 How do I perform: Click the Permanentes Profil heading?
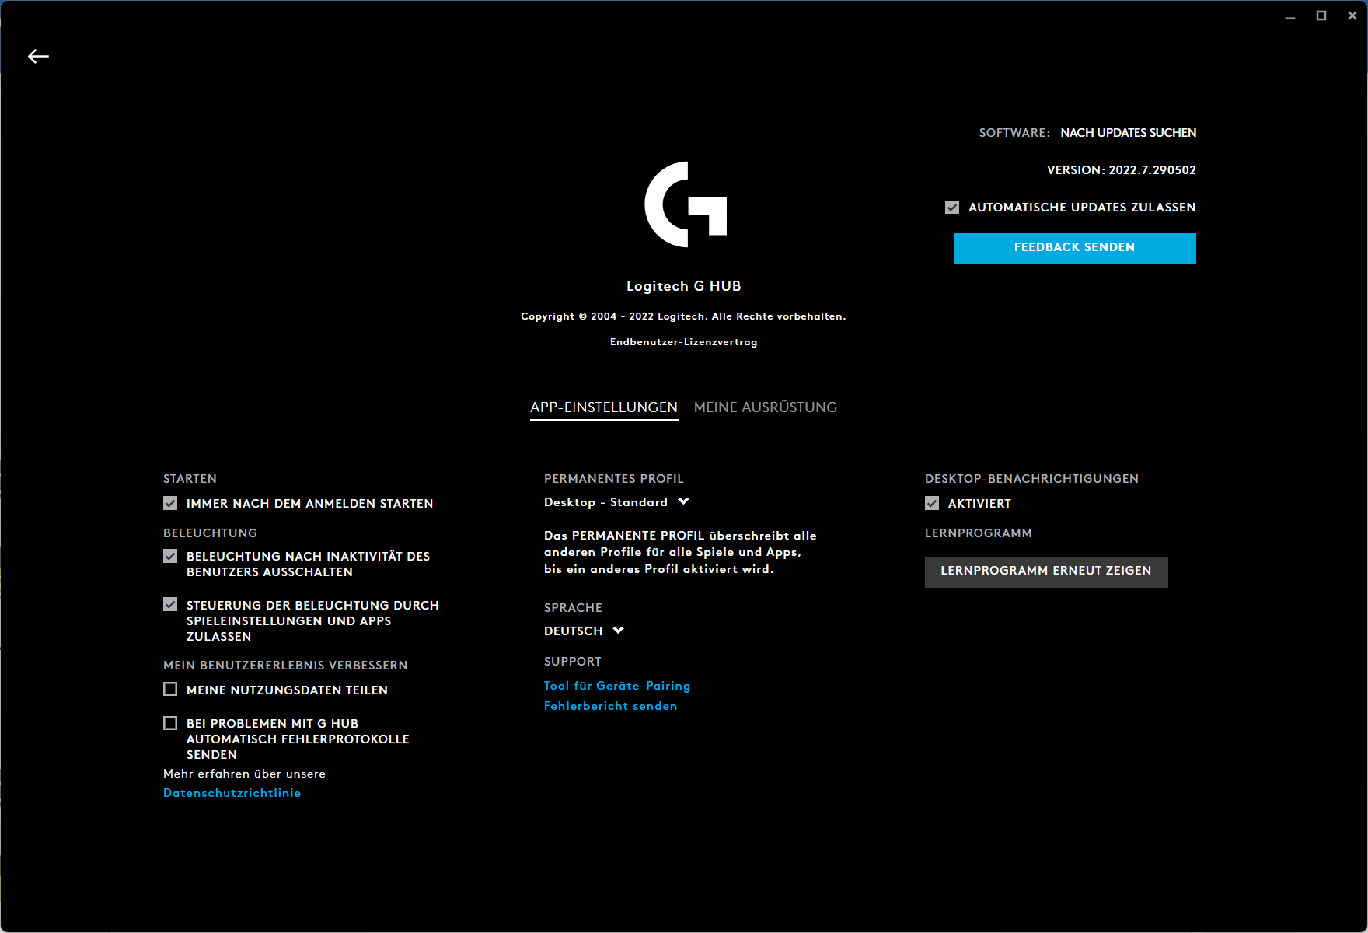(614, 479)
